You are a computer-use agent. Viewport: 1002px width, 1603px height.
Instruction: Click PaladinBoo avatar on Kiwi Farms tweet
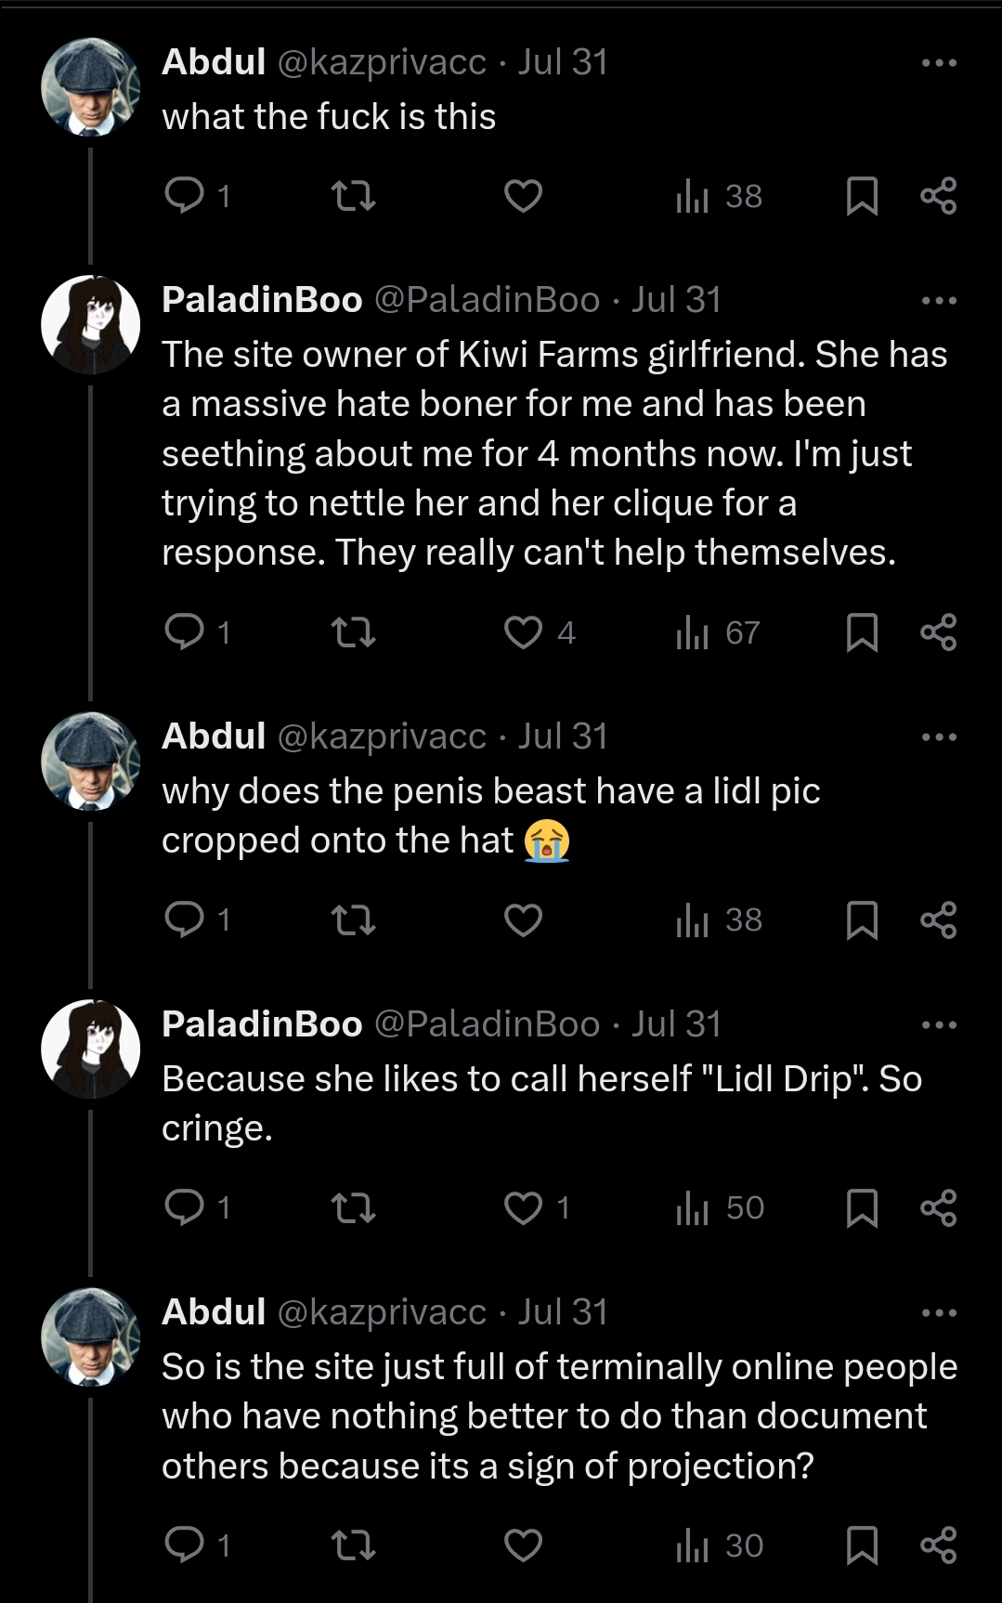tap(90, 324)
